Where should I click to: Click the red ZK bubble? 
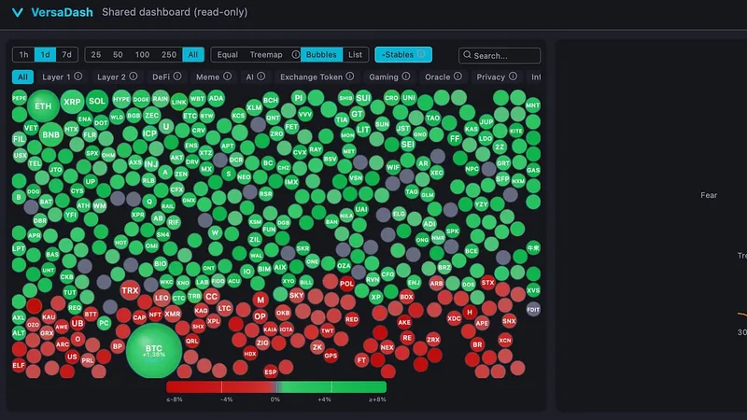pyautogui.click(x=317, y=347)
